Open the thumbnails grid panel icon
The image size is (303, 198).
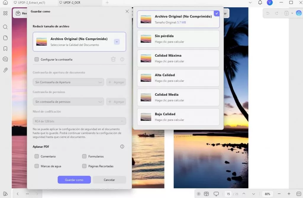pyautogui.click(x=5, y=13)
